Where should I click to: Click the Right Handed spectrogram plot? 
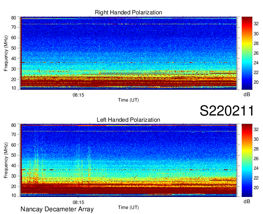coord(129,53)
